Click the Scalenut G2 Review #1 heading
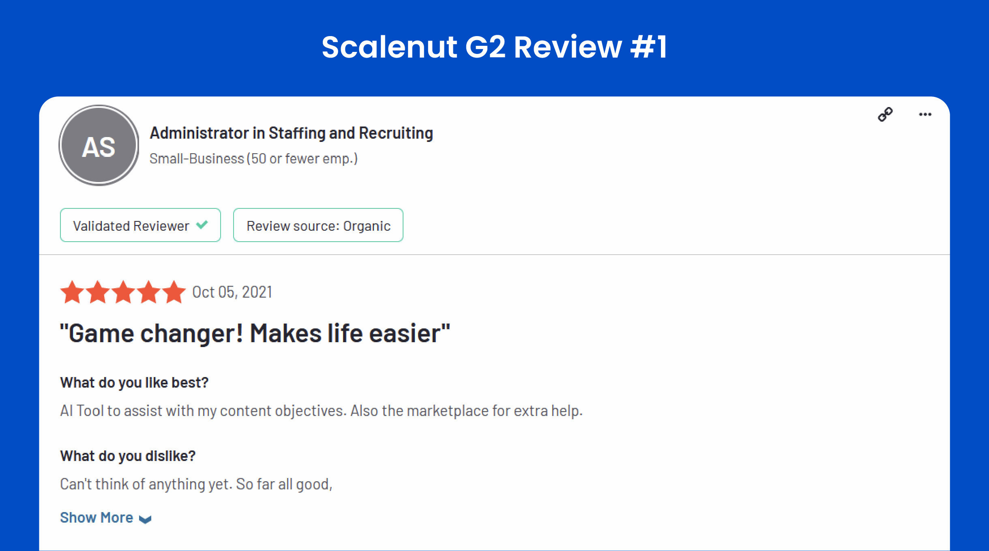Screen dimensions: 989x551 pyautogui.click(x=494, y=47)
